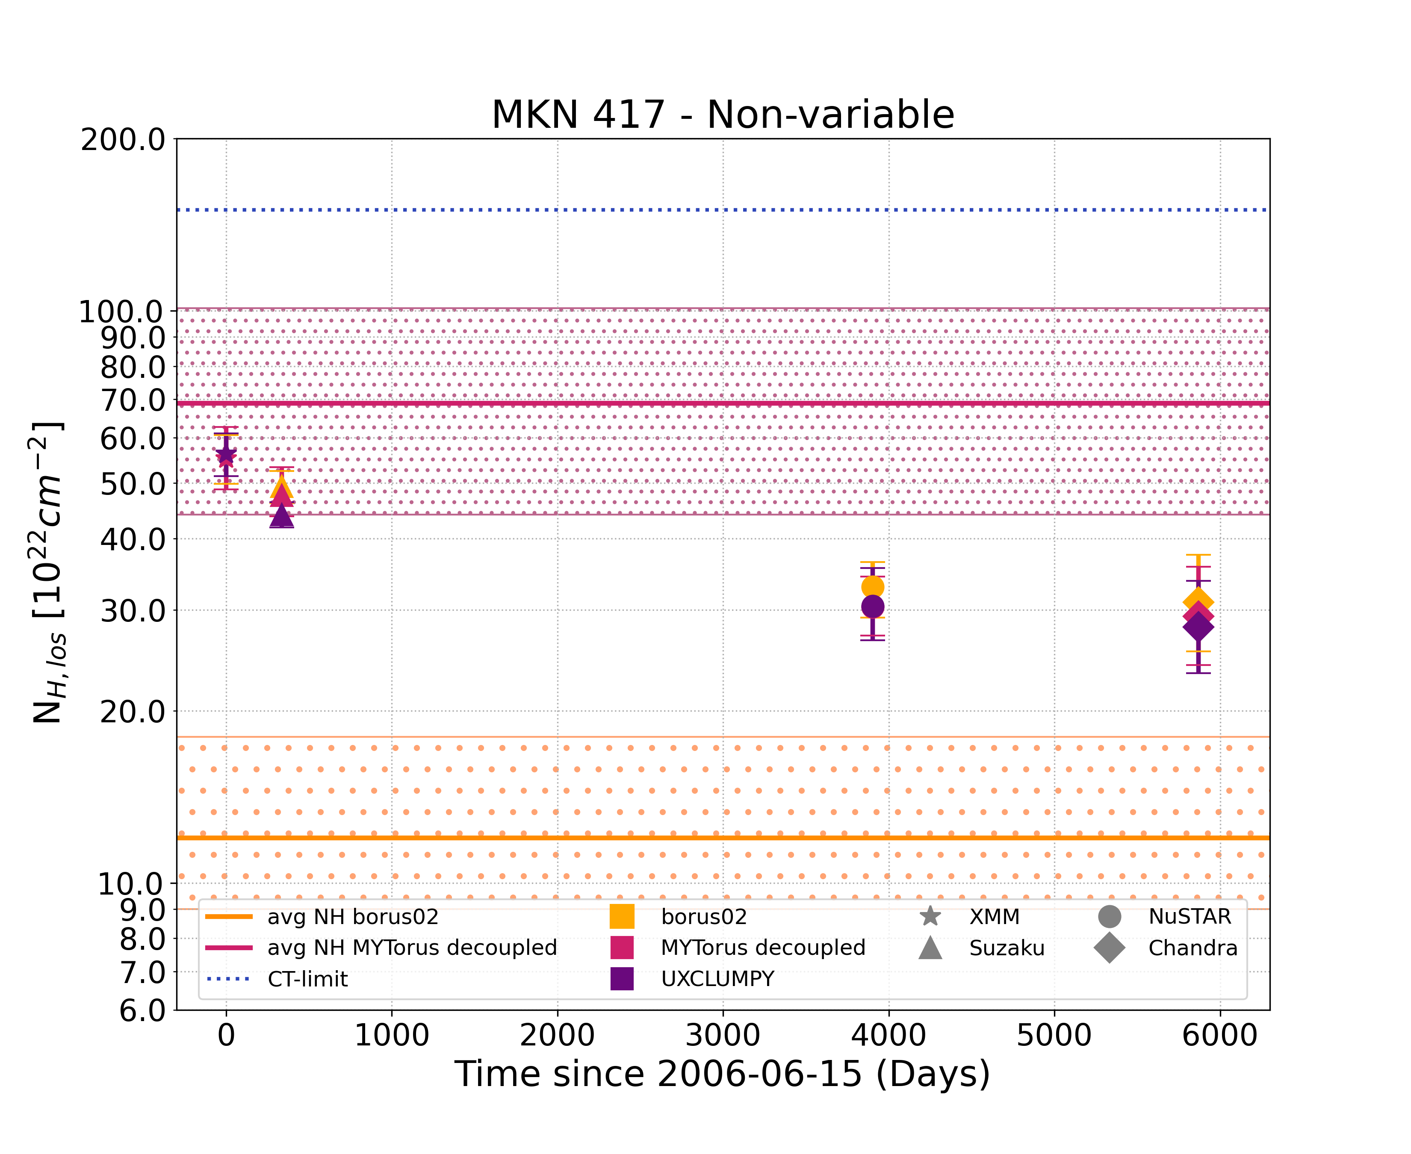The height and width of the screenshot is (1154, 1411).
Task: Click the 3000 tick label on x-axis
Action: click(723, 1036)
